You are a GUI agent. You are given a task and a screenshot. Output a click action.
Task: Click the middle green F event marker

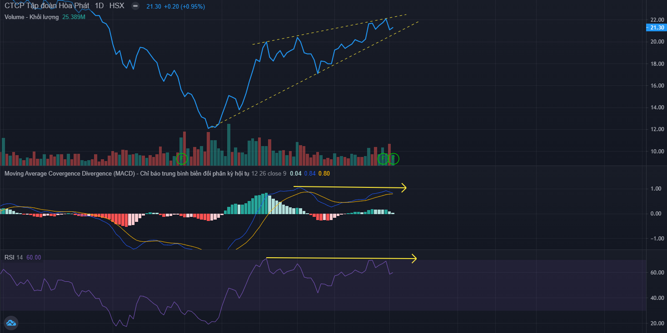pyautogui.click(x=383, y=158)
